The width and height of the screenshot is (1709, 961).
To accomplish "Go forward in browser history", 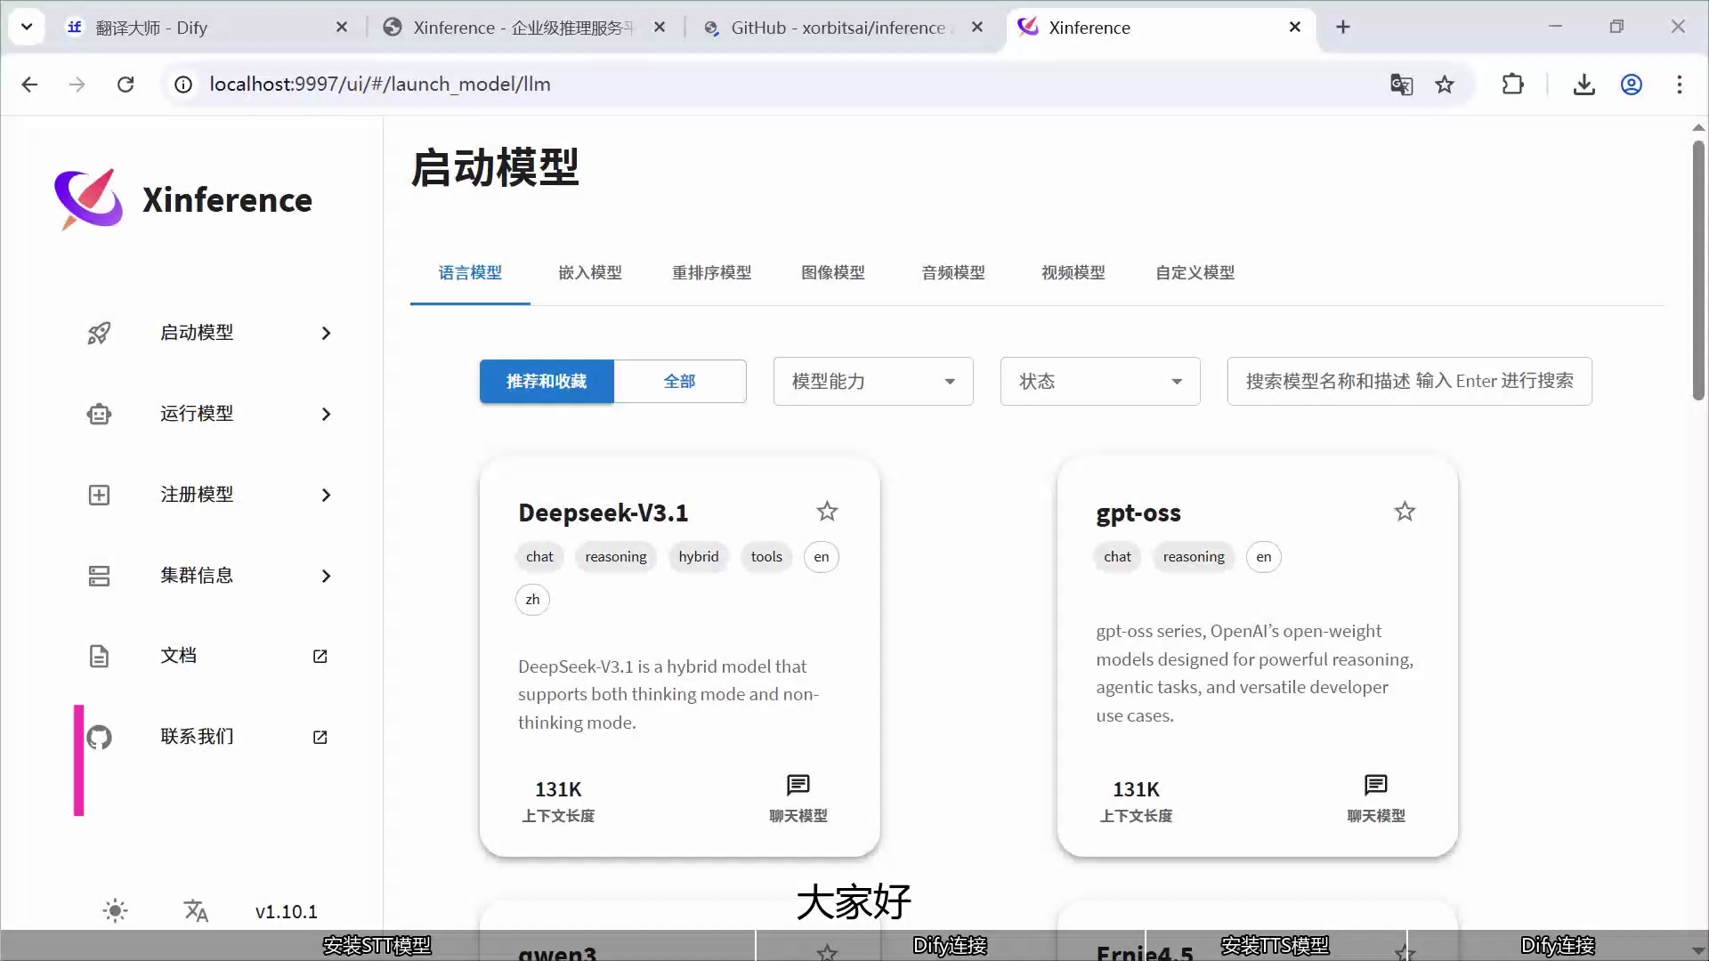I will click(x=77, y=85).
